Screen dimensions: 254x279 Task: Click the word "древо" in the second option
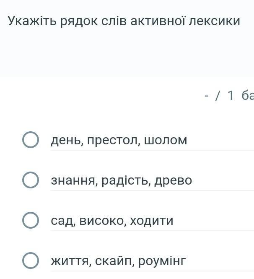[x=173, y=181]
